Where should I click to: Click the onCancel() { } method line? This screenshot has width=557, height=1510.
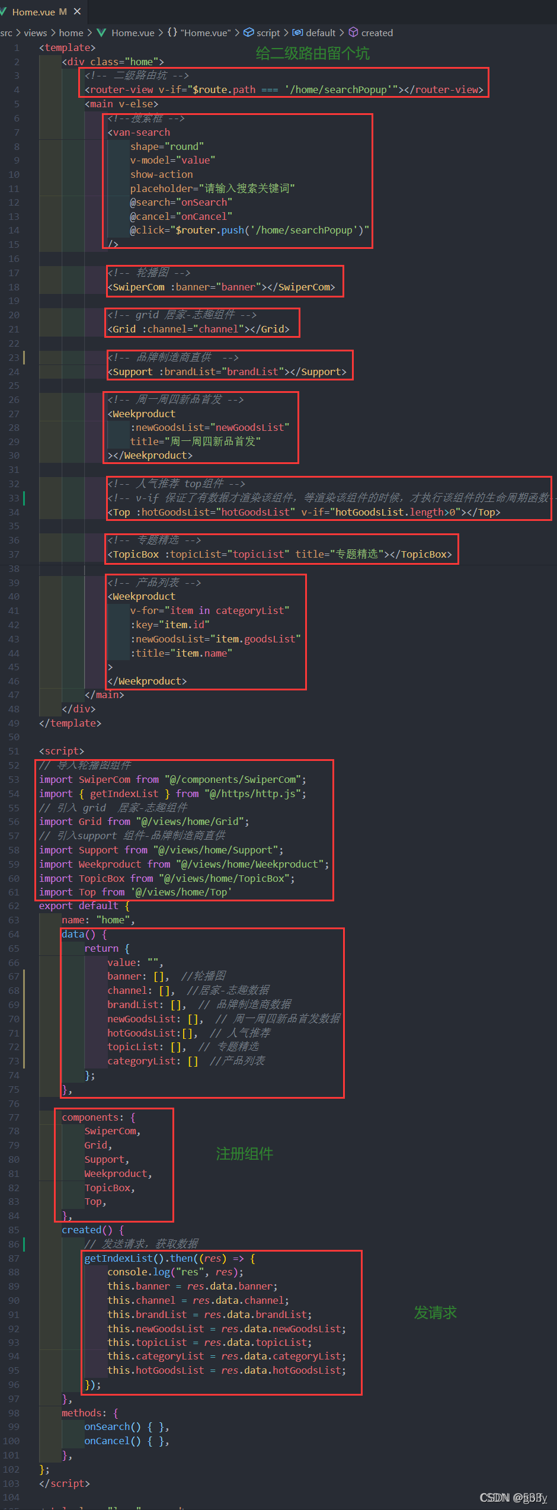(127, 1441)
